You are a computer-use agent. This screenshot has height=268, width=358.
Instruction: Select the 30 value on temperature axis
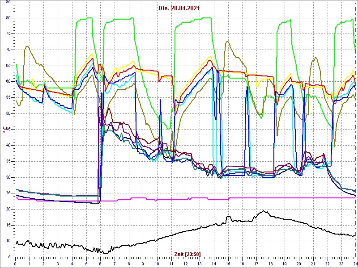[x=8, y=177]
